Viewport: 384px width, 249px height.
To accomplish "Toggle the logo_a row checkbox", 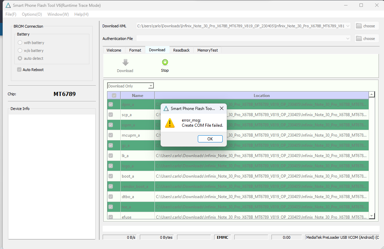I will click(x=111, y=166).
